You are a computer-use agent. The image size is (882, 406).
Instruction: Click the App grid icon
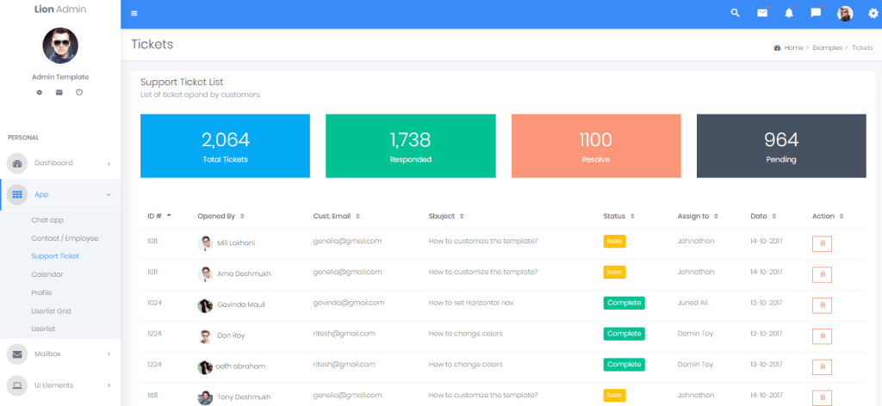[x=17, y=195]
